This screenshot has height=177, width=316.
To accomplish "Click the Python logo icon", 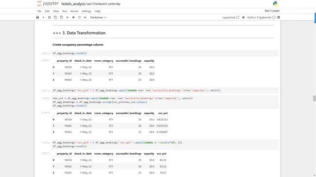I will pyautogui.click(x=275, y=3).
